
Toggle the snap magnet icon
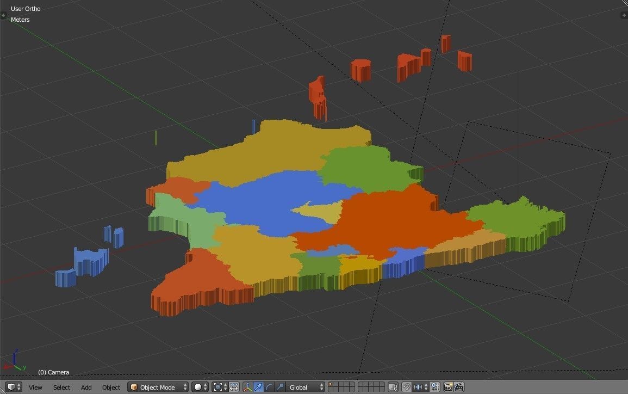click(x=407, y=387)
